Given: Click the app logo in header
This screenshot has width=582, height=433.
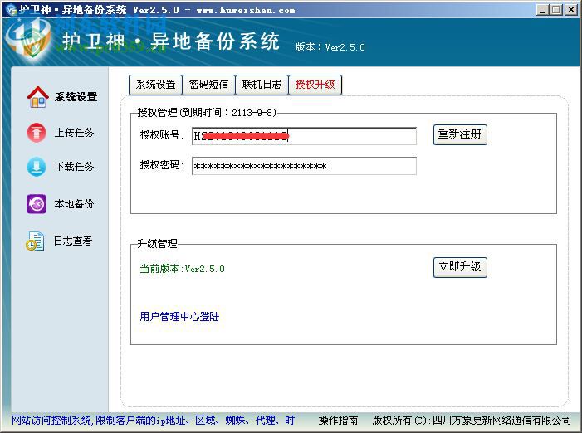Looking at the screenshot, I should 28,40.
